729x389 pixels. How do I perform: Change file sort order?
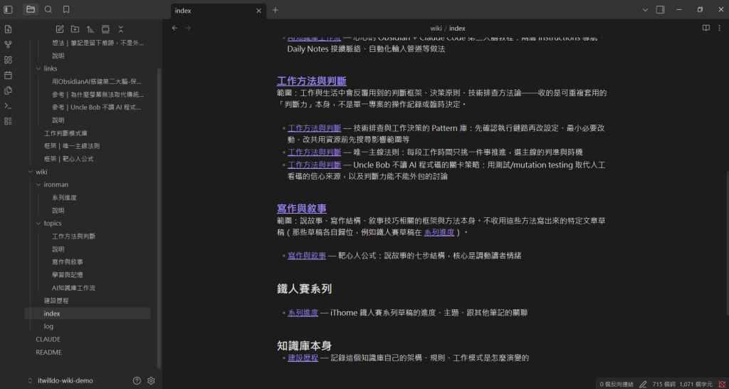pyautogui.click(x=90, y=28)
